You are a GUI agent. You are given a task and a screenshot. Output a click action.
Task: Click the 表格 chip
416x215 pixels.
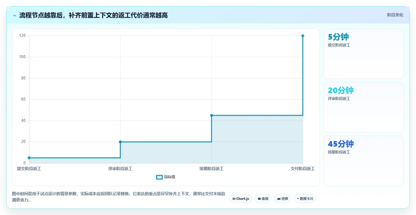pyautogui.click(x=263, y=199)
